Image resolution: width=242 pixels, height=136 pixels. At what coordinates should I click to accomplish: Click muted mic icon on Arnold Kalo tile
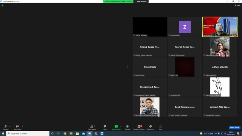point(134,76)
